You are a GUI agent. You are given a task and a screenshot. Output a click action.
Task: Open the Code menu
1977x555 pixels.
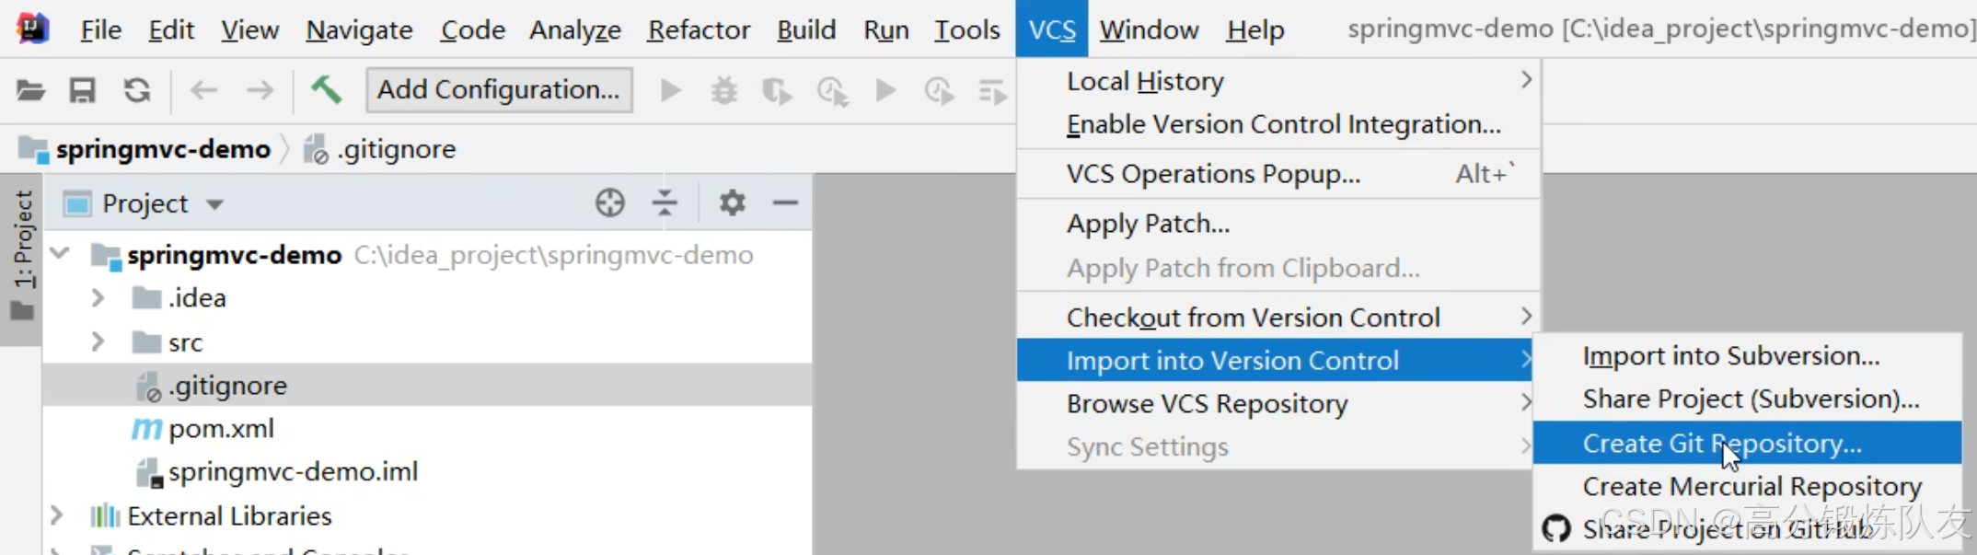click(472, 29)
